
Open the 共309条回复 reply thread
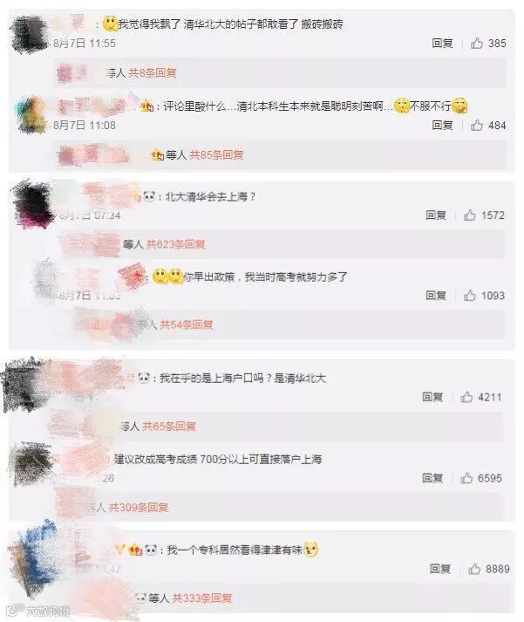pyautogui.click(x=139, y=507)
